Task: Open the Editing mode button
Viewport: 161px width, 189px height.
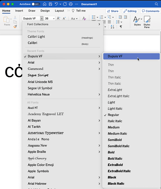Action: click(130, 11)
